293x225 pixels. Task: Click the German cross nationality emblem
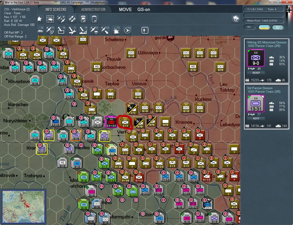pos(289,10)
